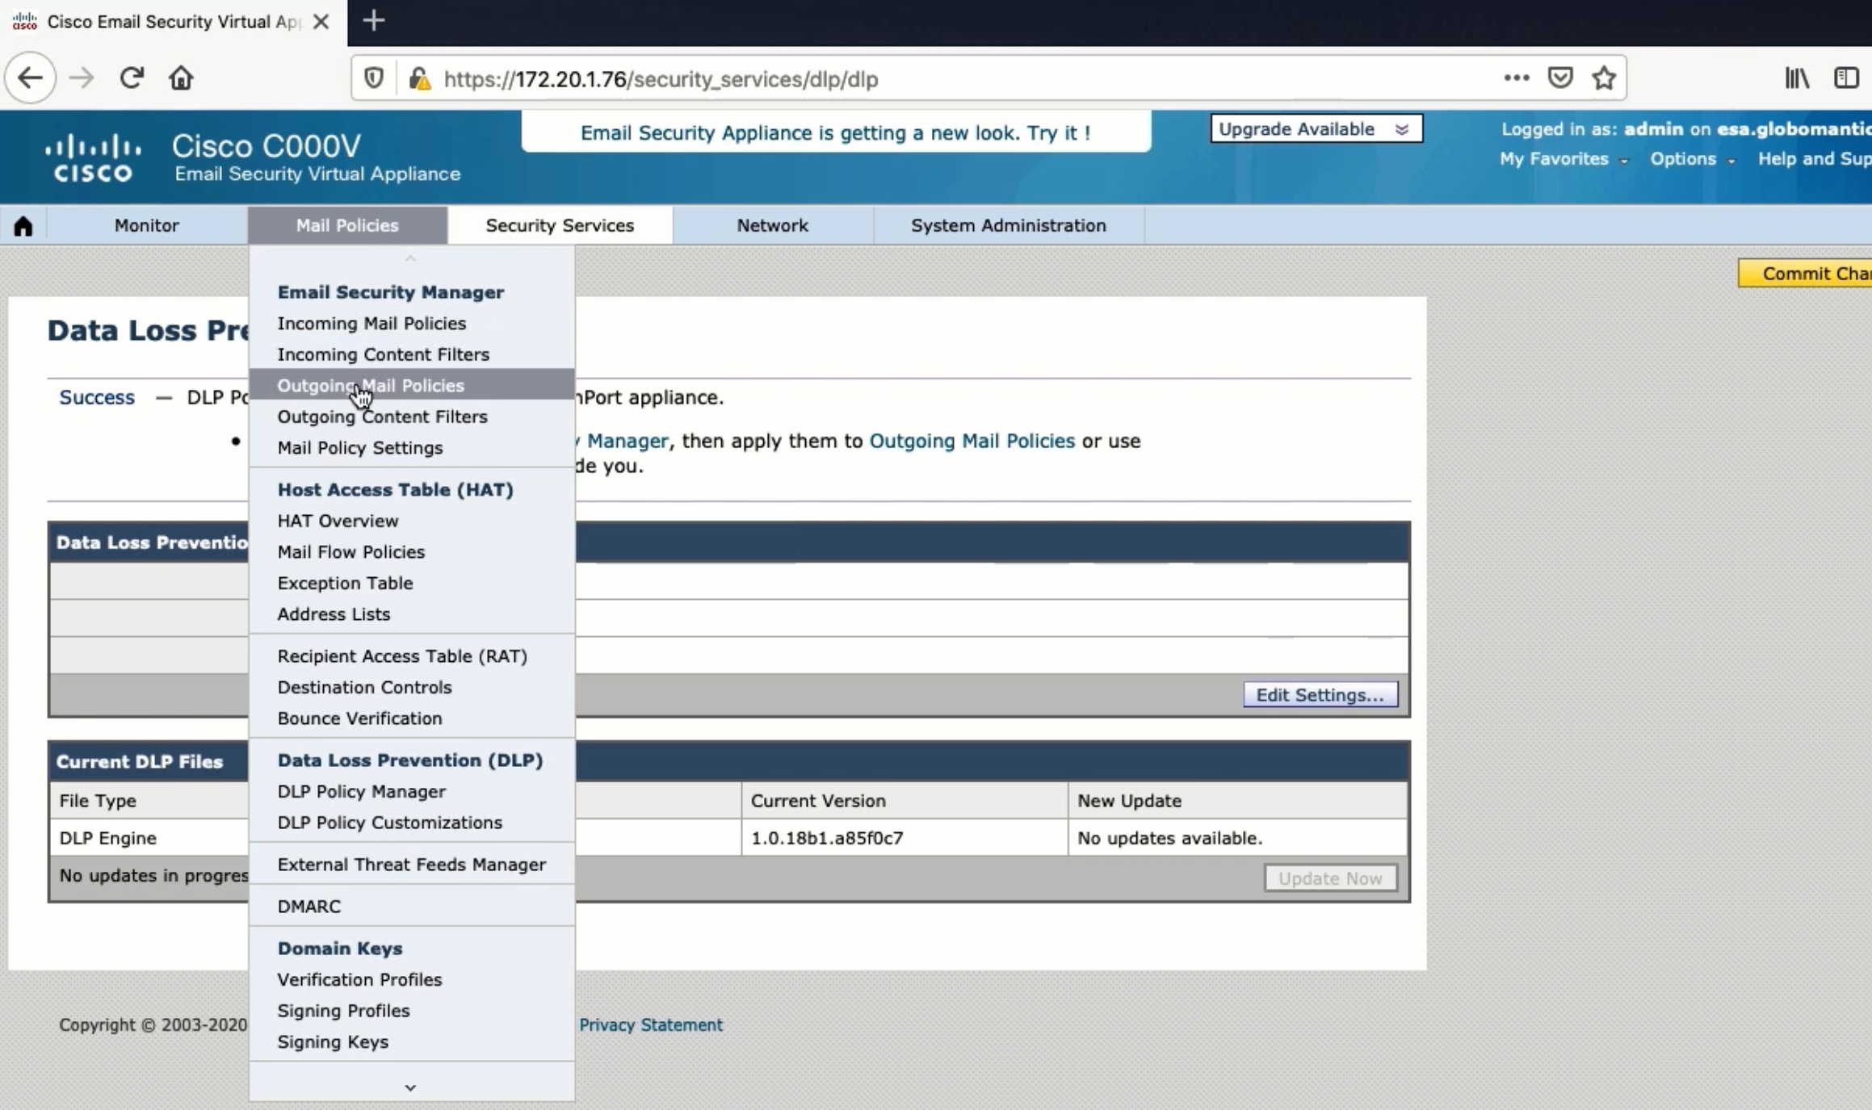Click the DLP Engine file type cell
Viewport: 1872px width, 1110px height.
pyautogui.click(x=108, y=838)
